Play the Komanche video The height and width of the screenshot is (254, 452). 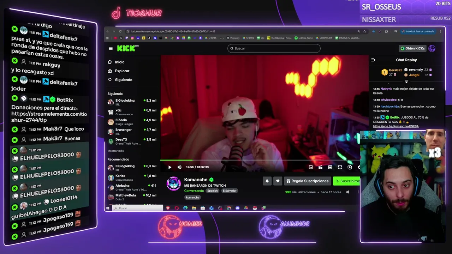[169, 167]
